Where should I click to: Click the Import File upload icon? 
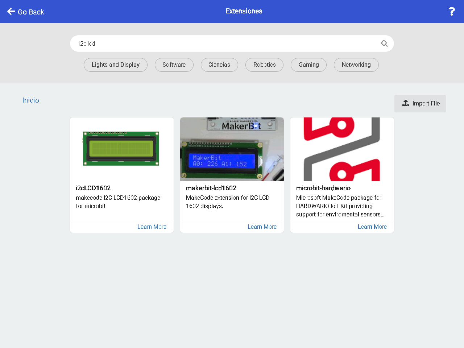pos(406,103)
